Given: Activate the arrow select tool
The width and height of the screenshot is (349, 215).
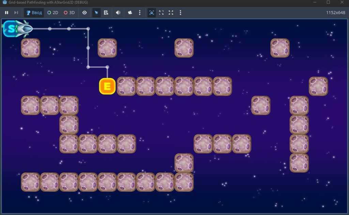Looking at the screenshot, I should [96, 13].
